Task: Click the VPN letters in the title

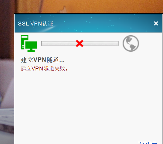Action: [36, 23]
